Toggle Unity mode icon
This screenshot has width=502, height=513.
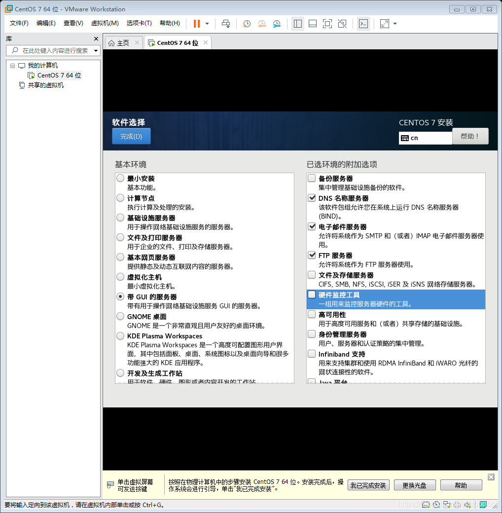pyautogui.click(x=342, y=24)
